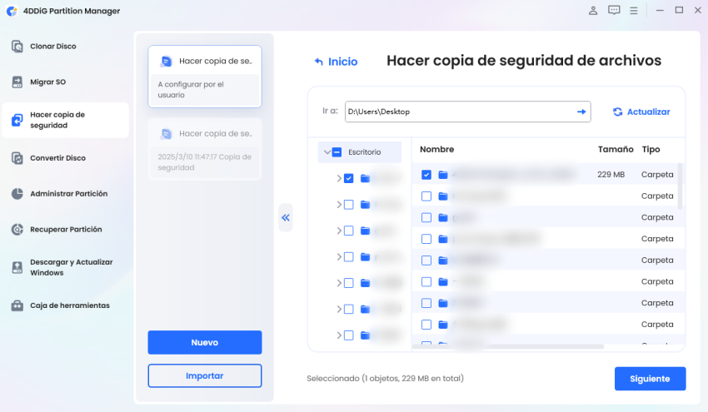Open Caja de herramientas
This screenshot has height=412, width=708.
[70, 305]
